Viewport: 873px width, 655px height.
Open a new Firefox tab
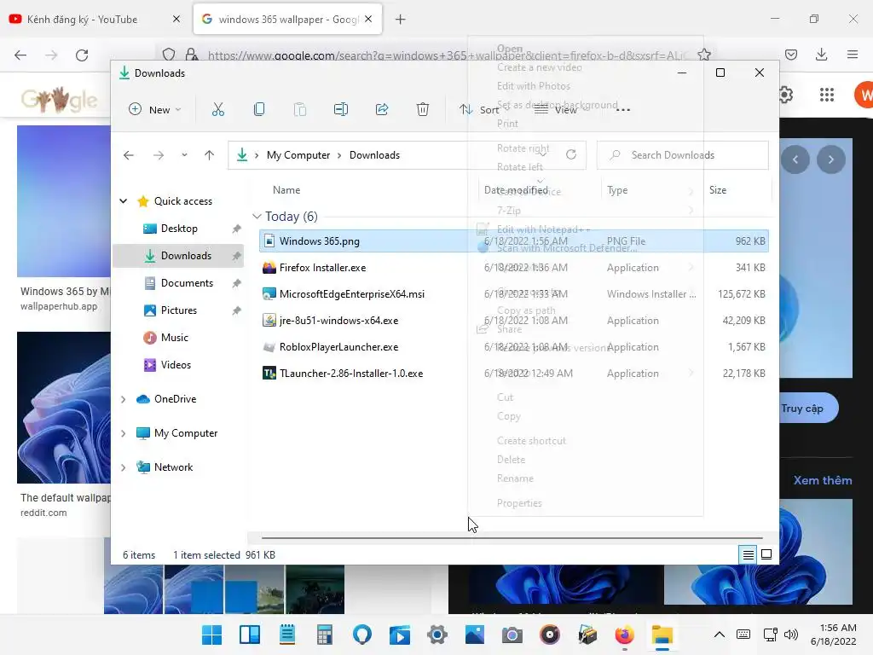coord(401,19)
